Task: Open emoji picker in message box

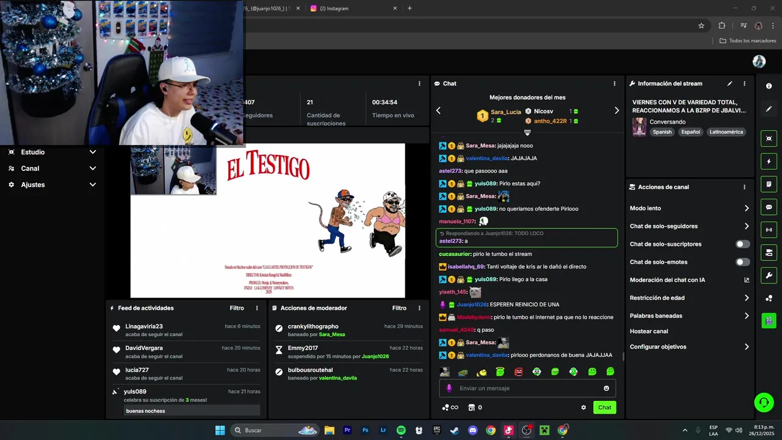Action: tap(606, 388)
